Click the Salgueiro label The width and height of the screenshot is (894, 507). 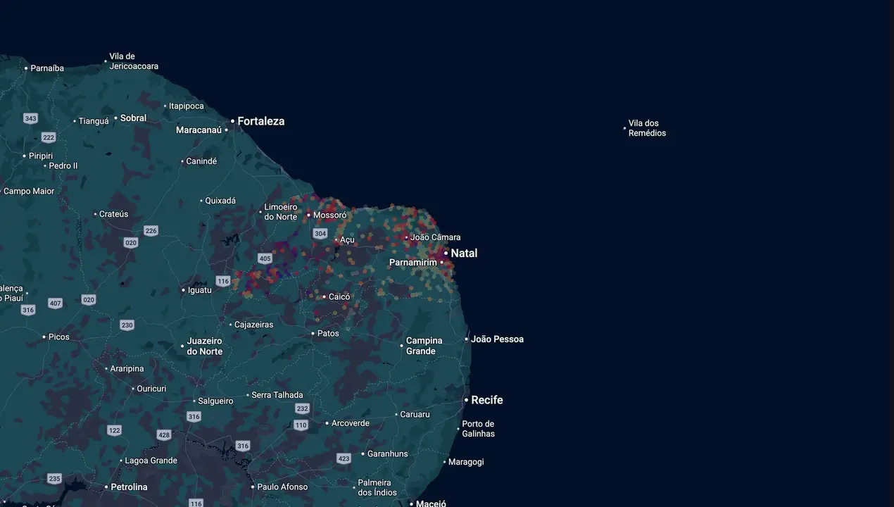click(x=215, y=401)
